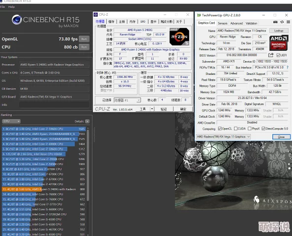
Task: Open the Cinebench Help menu
Action: [x=11, y=7]
